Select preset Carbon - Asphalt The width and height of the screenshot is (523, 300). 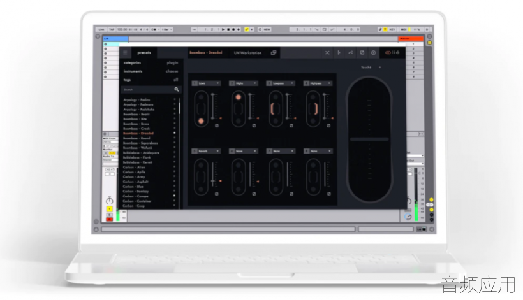(135, 182)
